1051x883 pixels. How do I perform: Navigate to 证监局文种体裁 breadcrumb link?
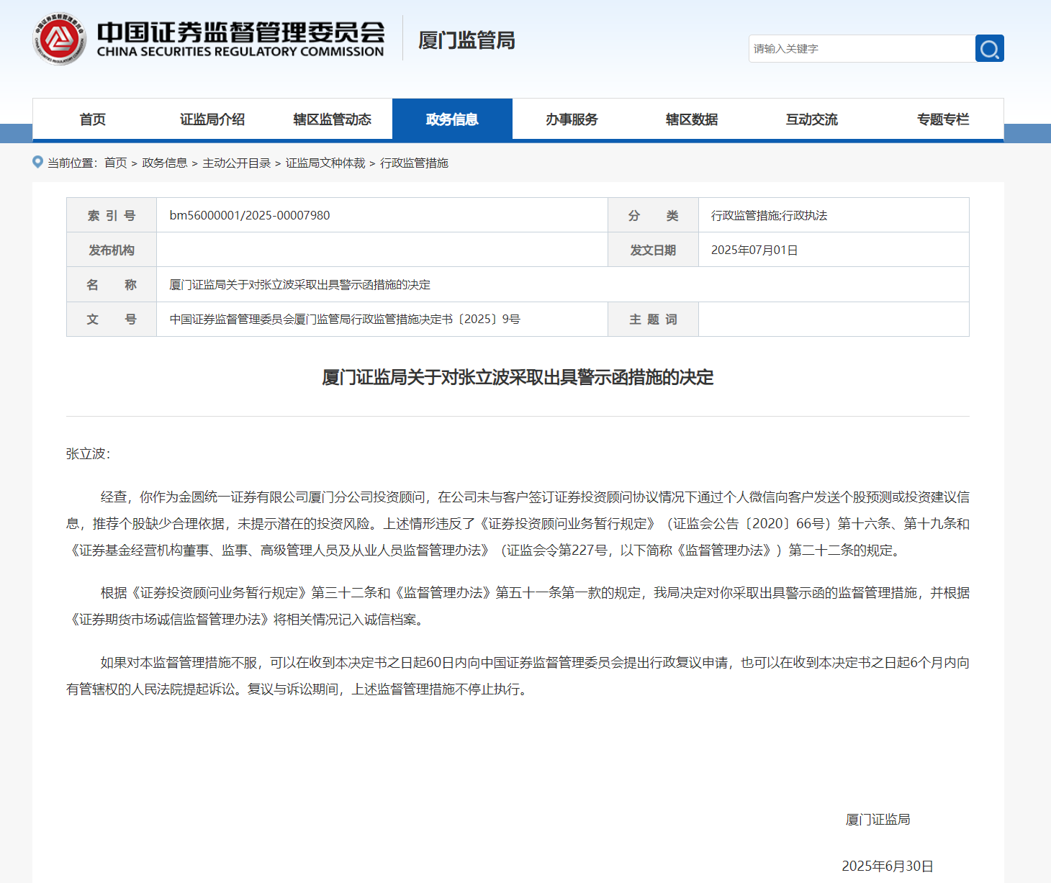click(325, 163)
